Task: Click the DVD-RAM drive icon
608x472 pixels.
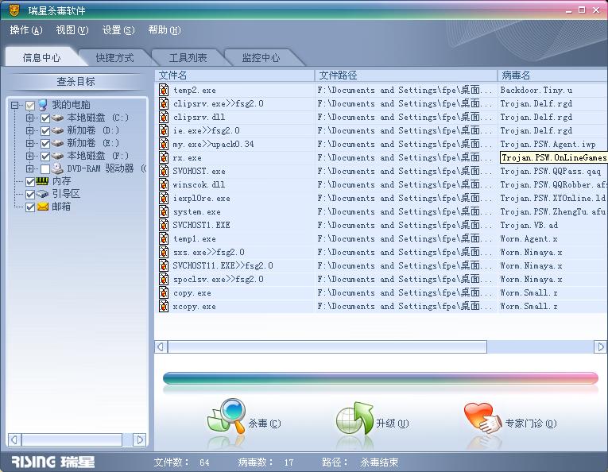Action: [x=58, y=168]
